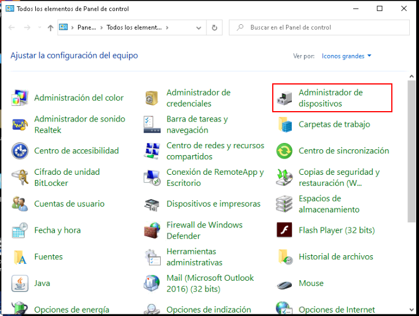Open the Carpetas de trabajo folder icon
Screen dimensions: 419x316
pyautogui.click(x=285, y=124)
